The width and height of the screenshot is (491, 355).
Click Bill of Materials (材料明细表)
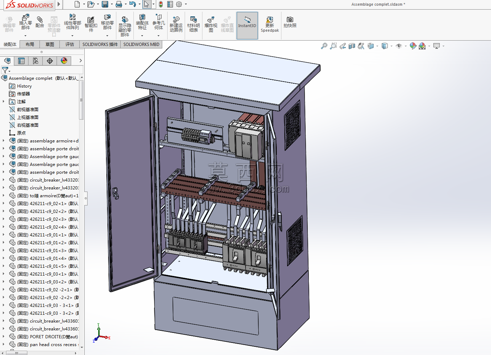point(193,24)
